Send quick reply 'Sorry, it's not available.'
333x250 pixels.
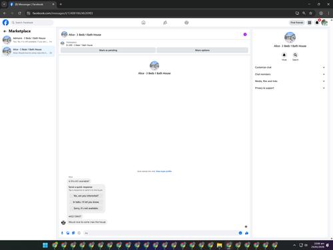(x=86, y=208)
